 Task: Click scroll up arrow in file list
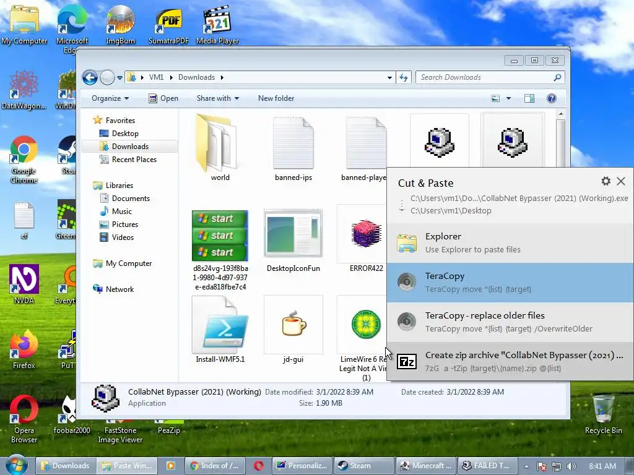[561, 114]
